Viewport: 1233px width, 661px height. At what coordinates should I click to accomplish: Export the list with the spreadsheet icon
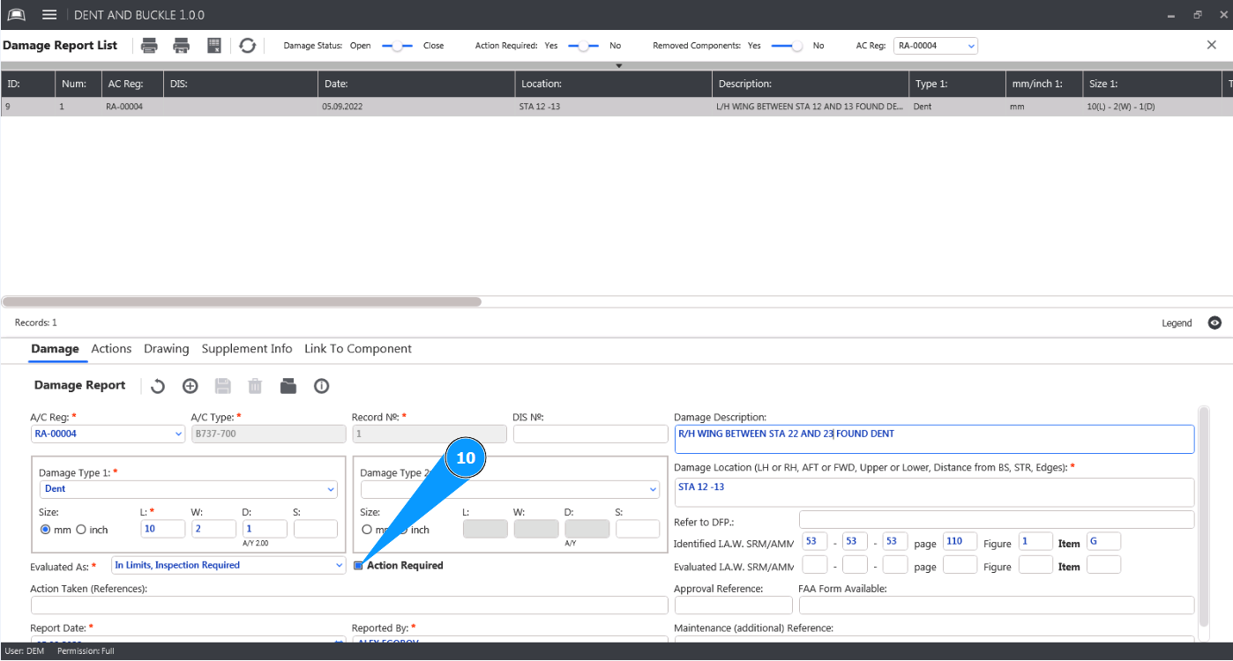(214, 46)
